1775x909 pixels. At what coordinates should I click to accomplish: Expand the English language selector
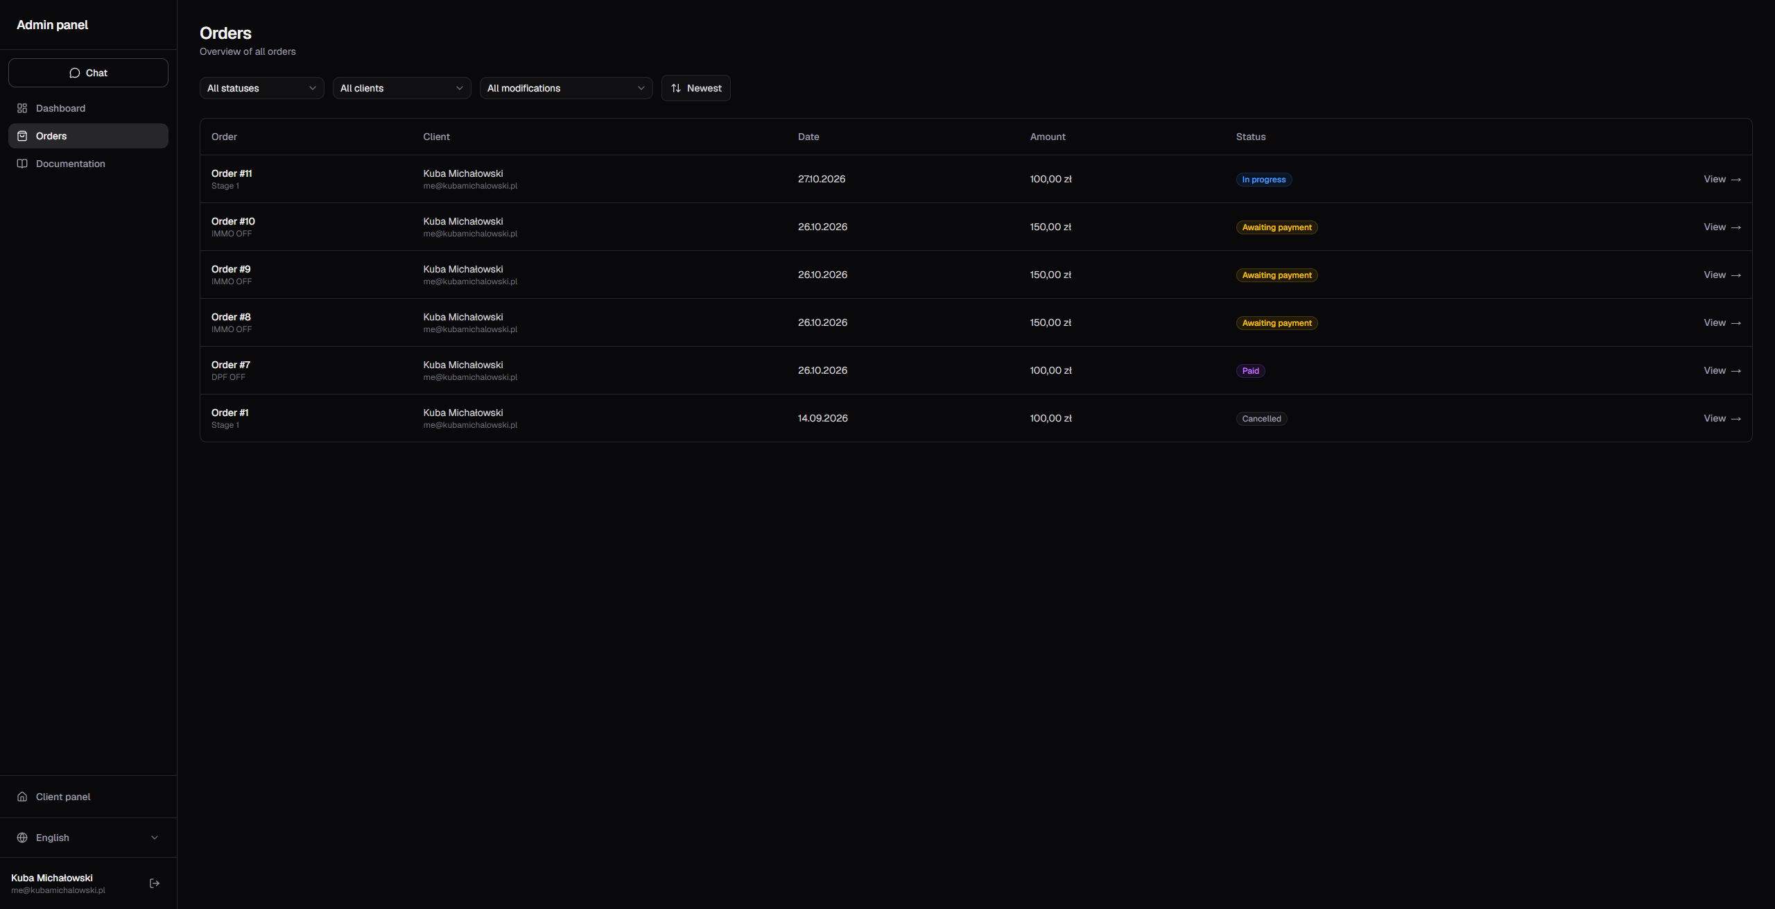tap(88, 838)
